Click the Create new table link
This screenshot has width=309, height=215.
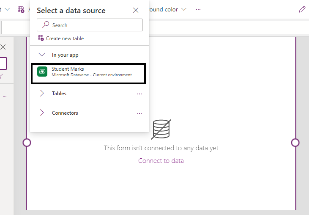tap(65, 39)
